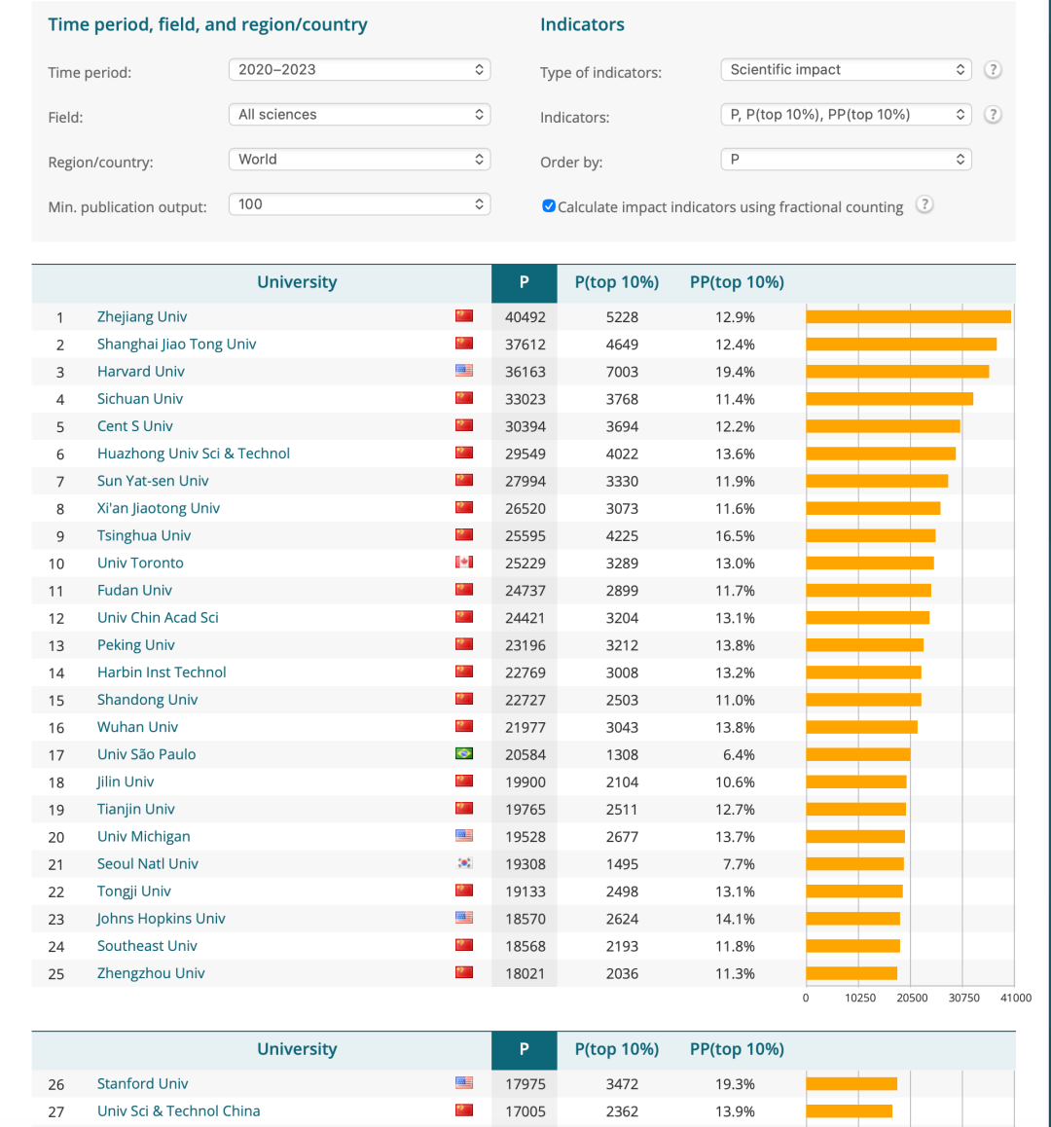This screenshot has height=1127, width=1051.
Task: Click US flag beside Harvard Univ
Action: 464,371
